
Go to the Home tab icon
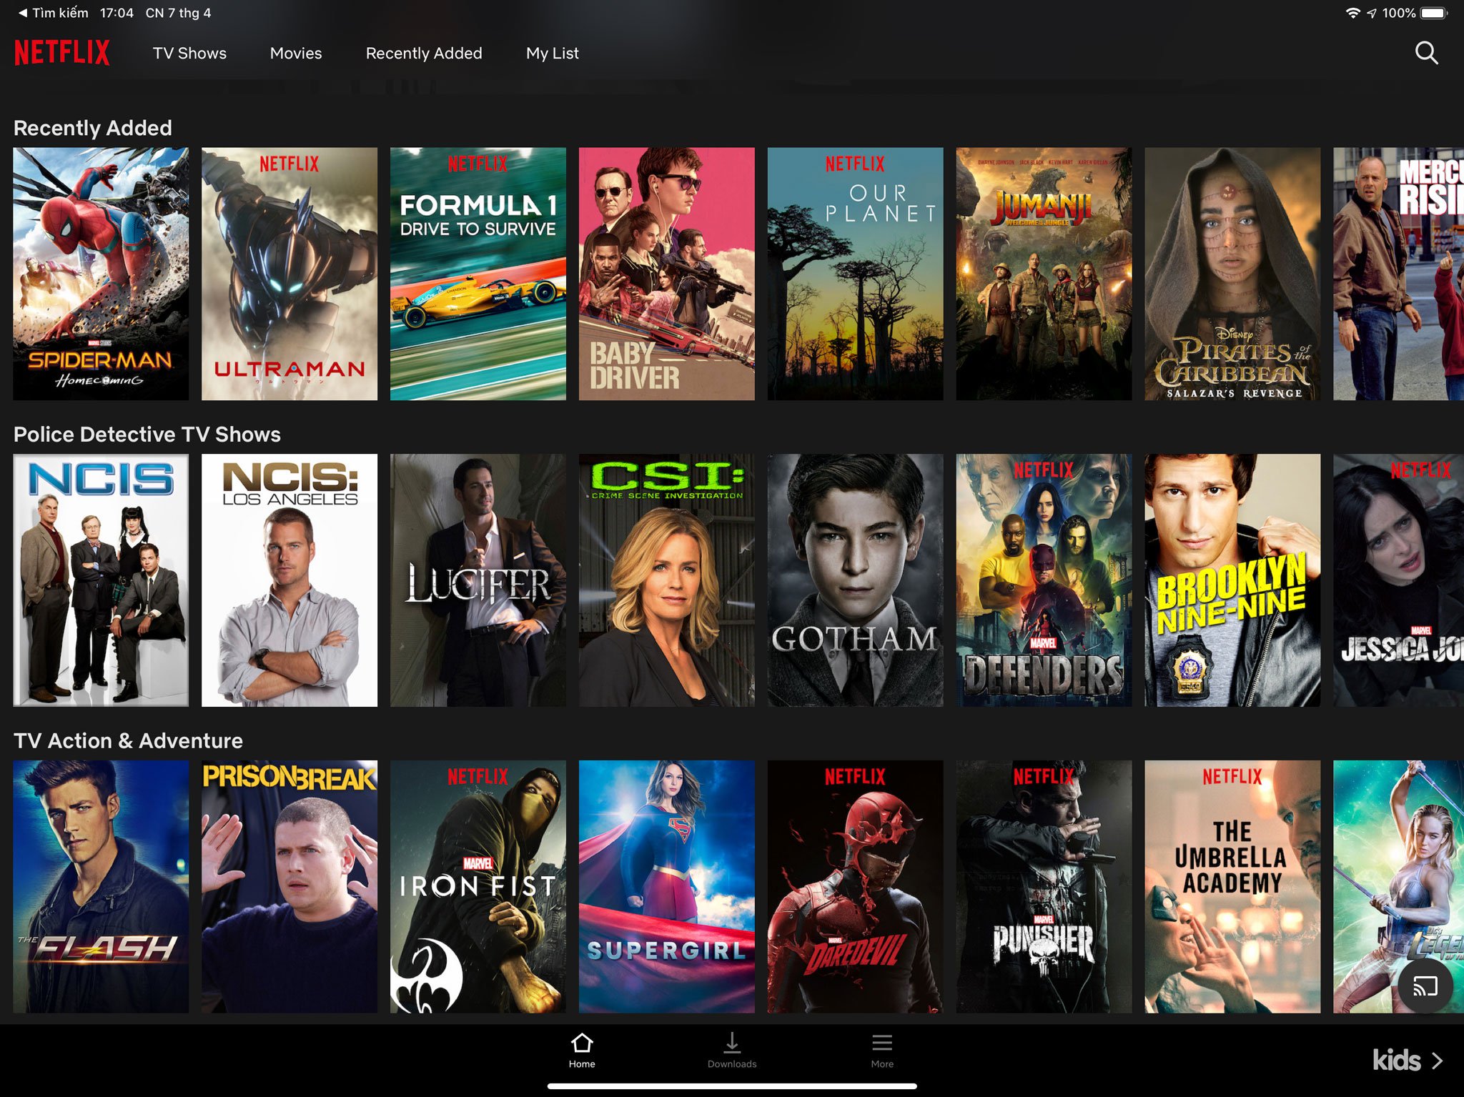tap(582, 1044)
